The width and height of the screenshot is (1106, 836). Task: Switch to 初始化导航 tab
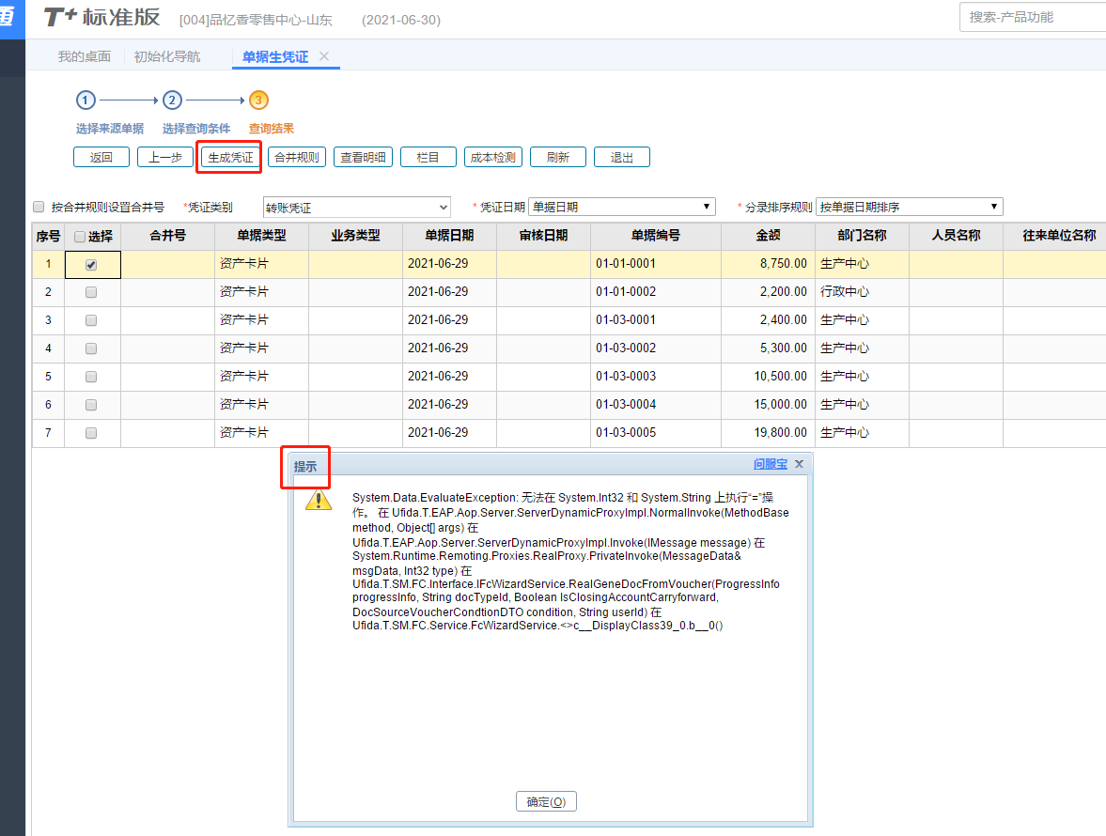pyautogui.click(x=167, y=56)
